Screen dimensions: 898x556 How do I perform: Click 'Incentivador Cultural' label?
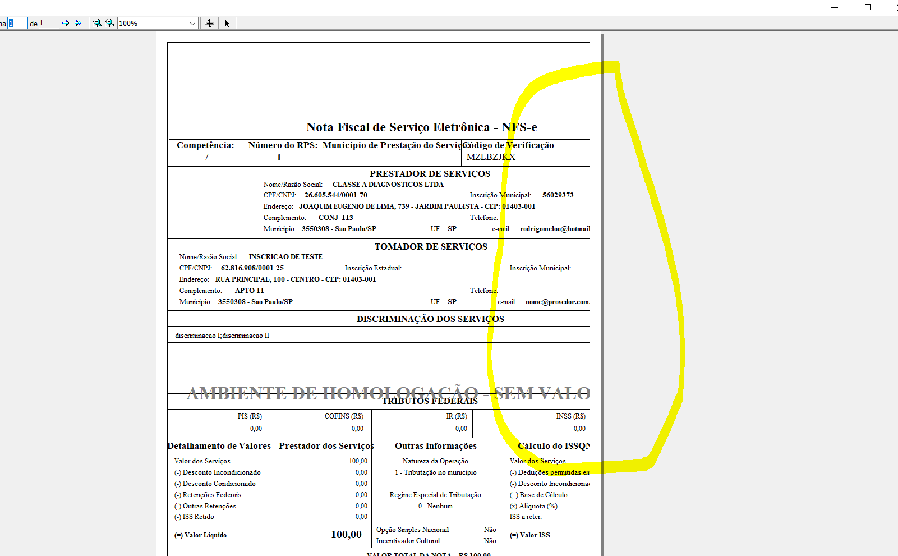point(408,541)
